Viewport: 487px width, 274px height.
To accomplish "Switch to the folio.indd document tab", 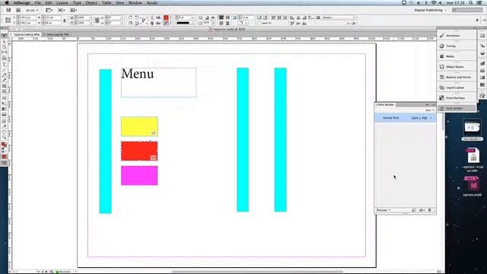I will pos(58,34).
